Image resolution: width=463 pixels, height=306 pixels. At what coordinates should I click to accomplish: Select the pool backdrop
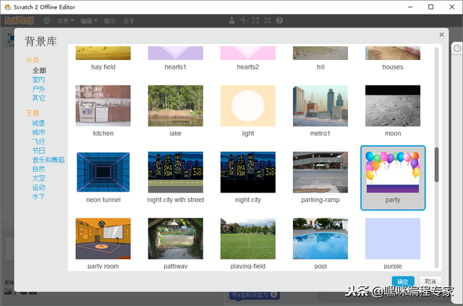(x=320, y=244)
